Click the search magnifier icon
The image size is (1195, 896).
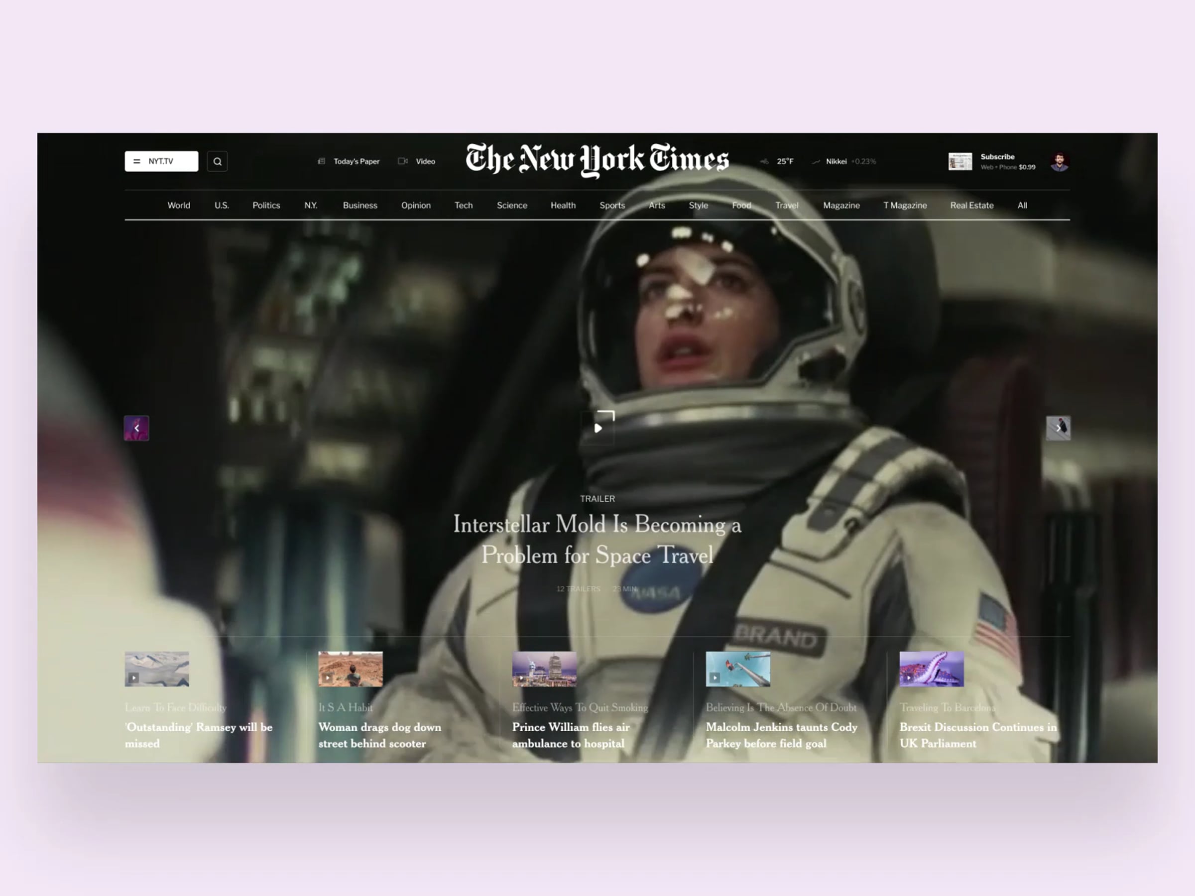pos(217,161)
